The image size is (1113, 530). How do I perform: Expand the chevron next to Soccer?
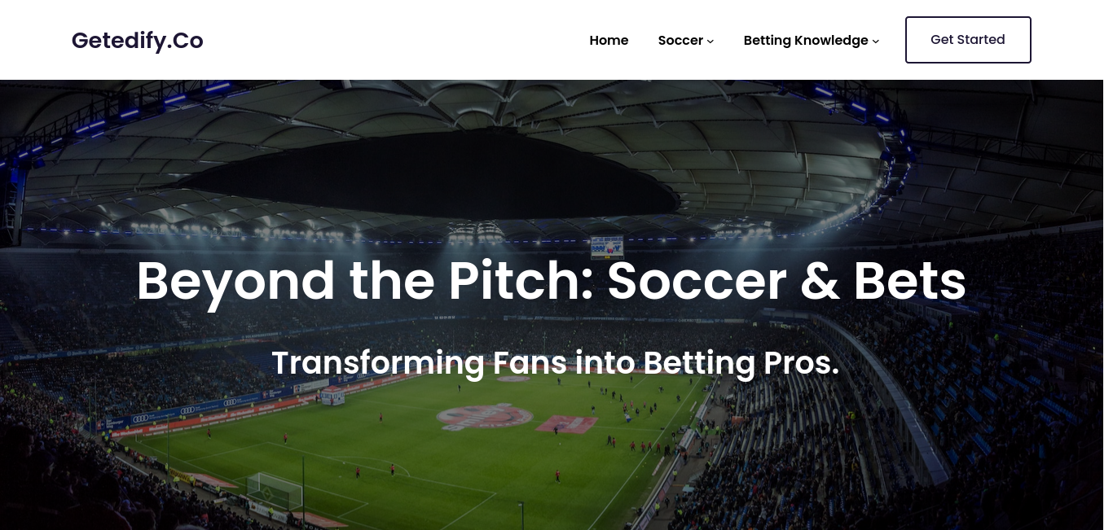pos(710,41)
